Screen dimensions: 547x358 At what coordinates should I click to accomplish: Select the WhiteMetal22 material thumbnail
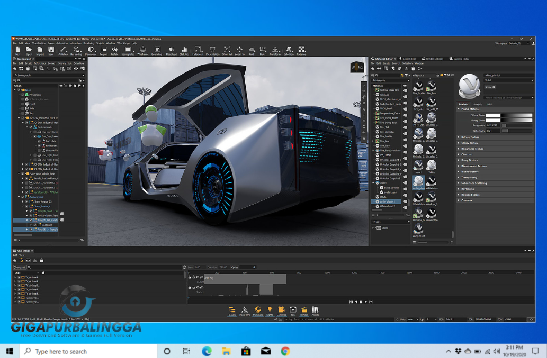[x=432, y=180]
